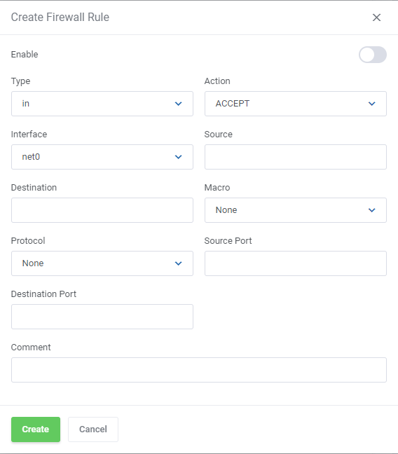This screenshot has width=398, height=454.
Task: Expand the Macro dropdown
Action: (x=296, y=210)
